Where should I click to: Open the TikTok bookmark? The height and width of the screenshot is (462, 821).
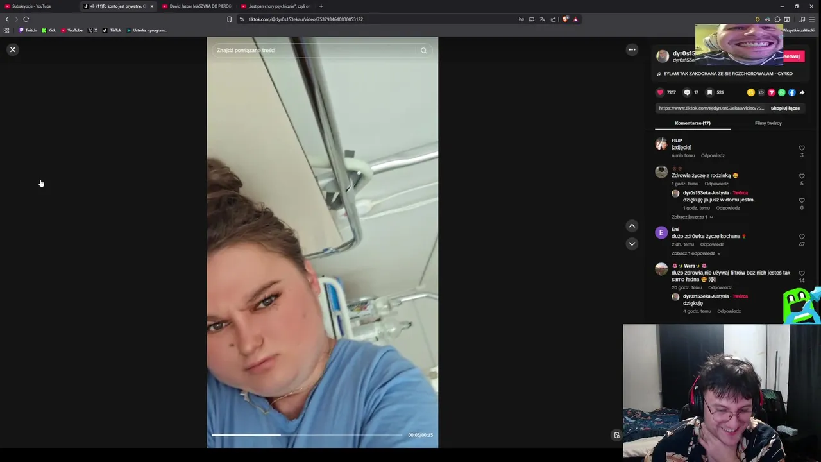tap(112, 30)
